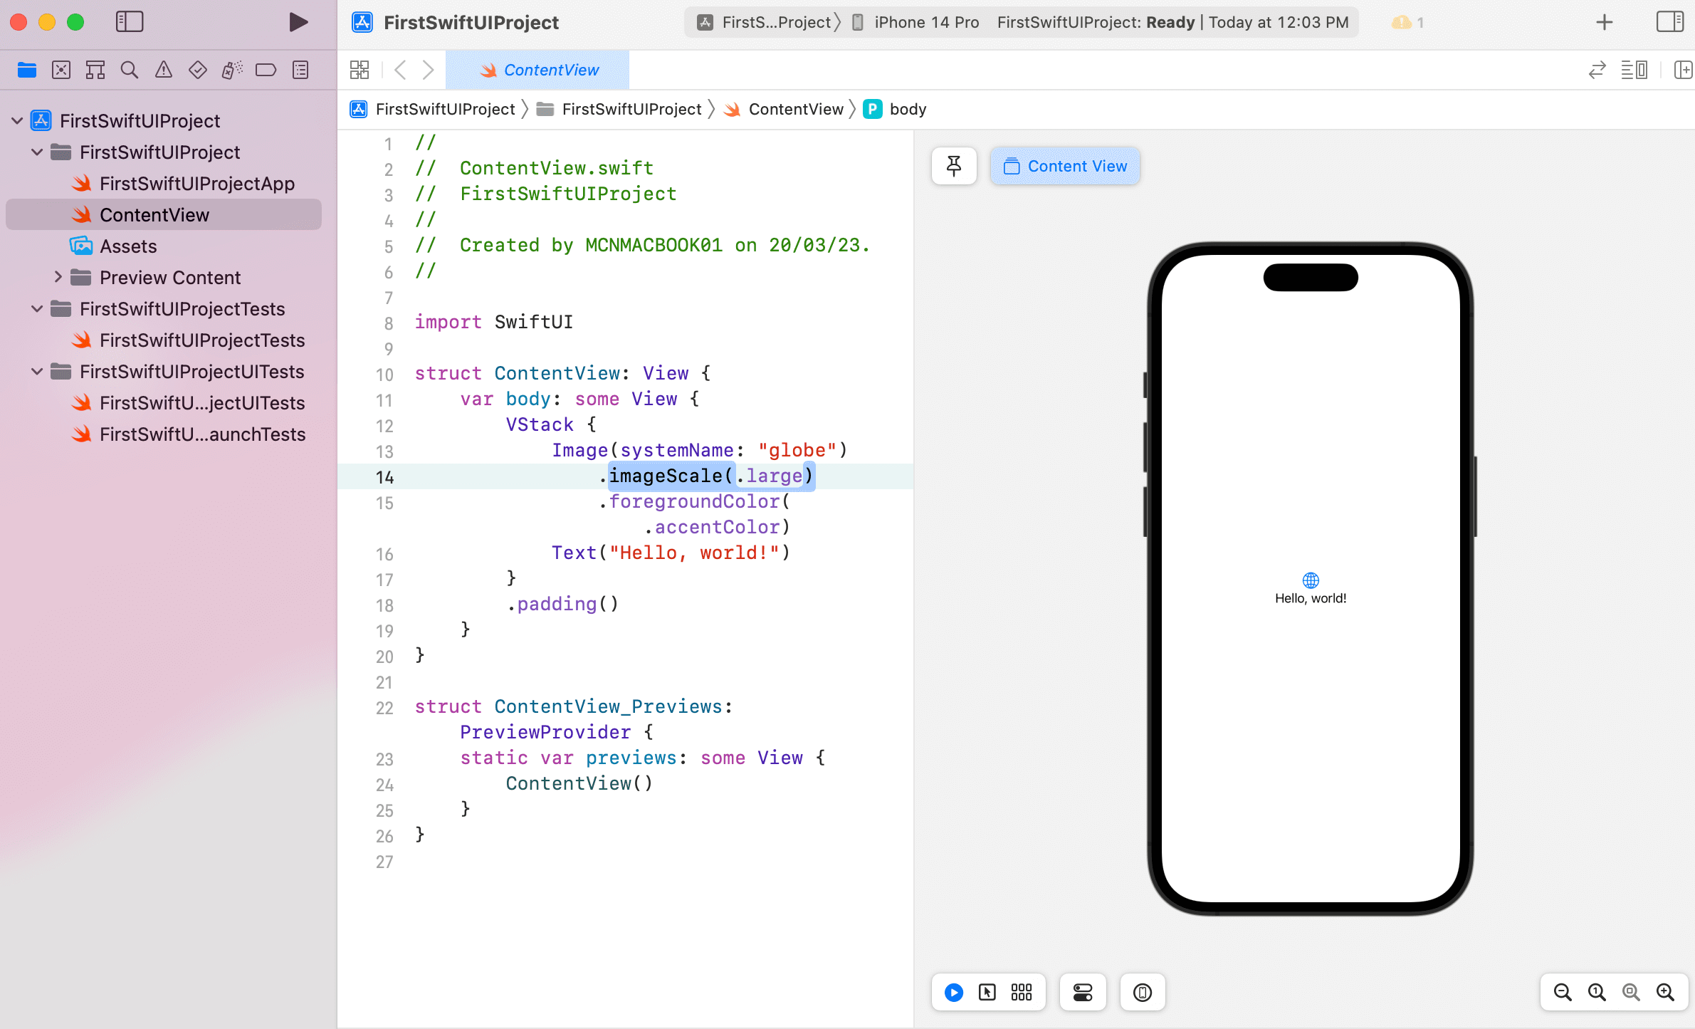This screenshot has height=1029, width=1695.
Task: Expand the Preview Content folder
Action: (58, 277)
